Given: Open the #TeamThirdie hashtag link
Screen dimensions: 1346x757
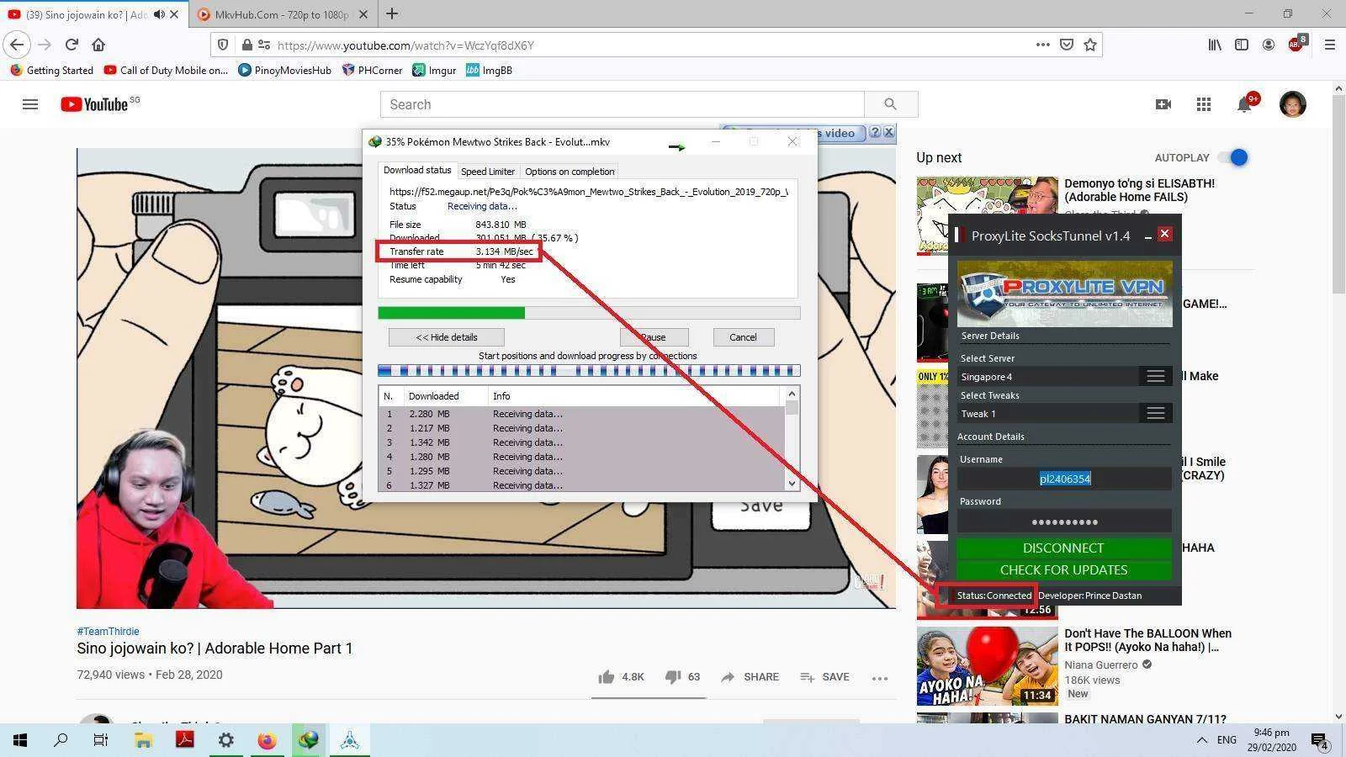Looking at the screenshot, I should 108,631.
